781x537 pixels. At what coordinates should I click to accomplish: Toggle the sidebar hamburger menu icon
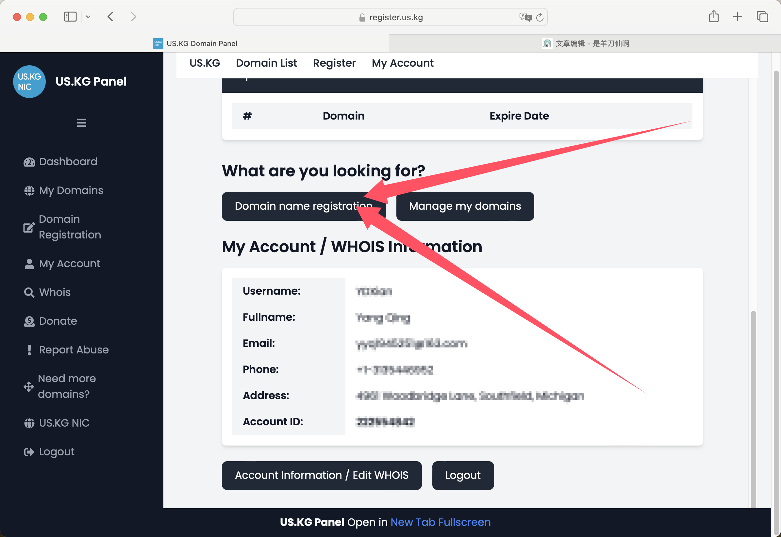[81, 123]
